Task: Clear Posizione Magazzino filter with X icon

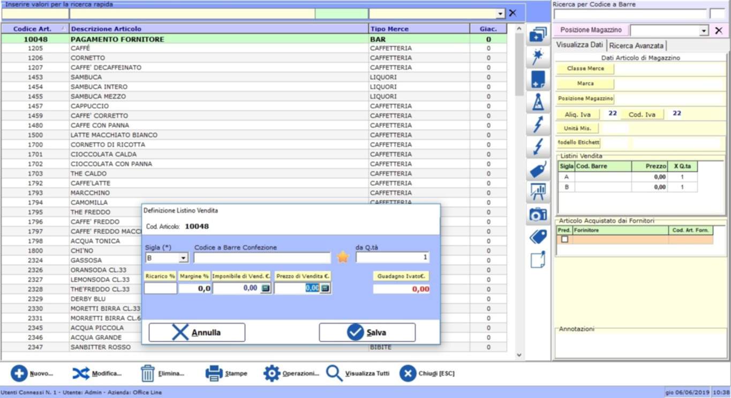Action: (719, 31)
